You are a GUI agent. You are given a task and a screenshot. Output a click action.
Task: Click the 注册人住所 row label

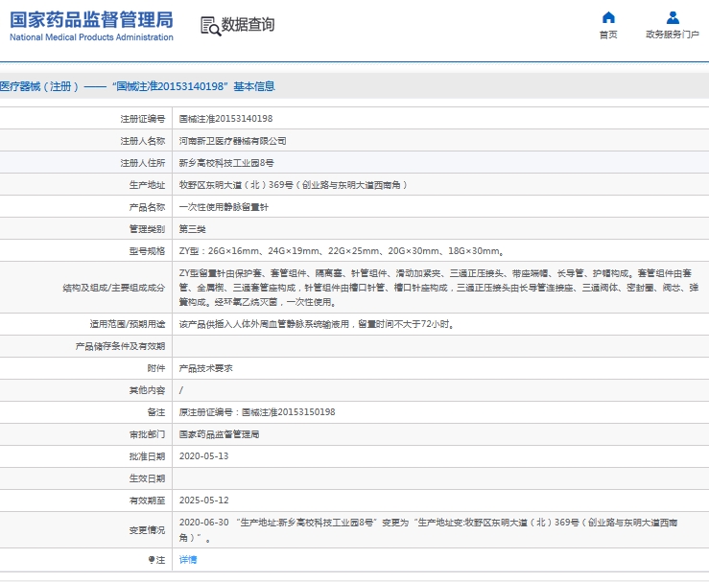[142, 163]
